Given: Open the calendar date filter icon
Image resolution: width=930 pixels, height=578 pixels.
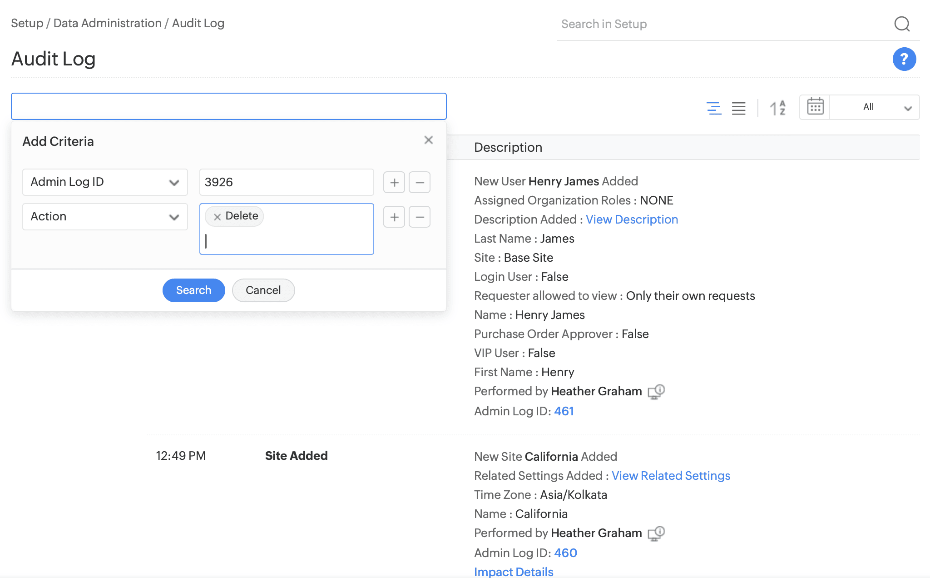Looking at the screenshot, I should pyautogui.click(x=815, y=107).
